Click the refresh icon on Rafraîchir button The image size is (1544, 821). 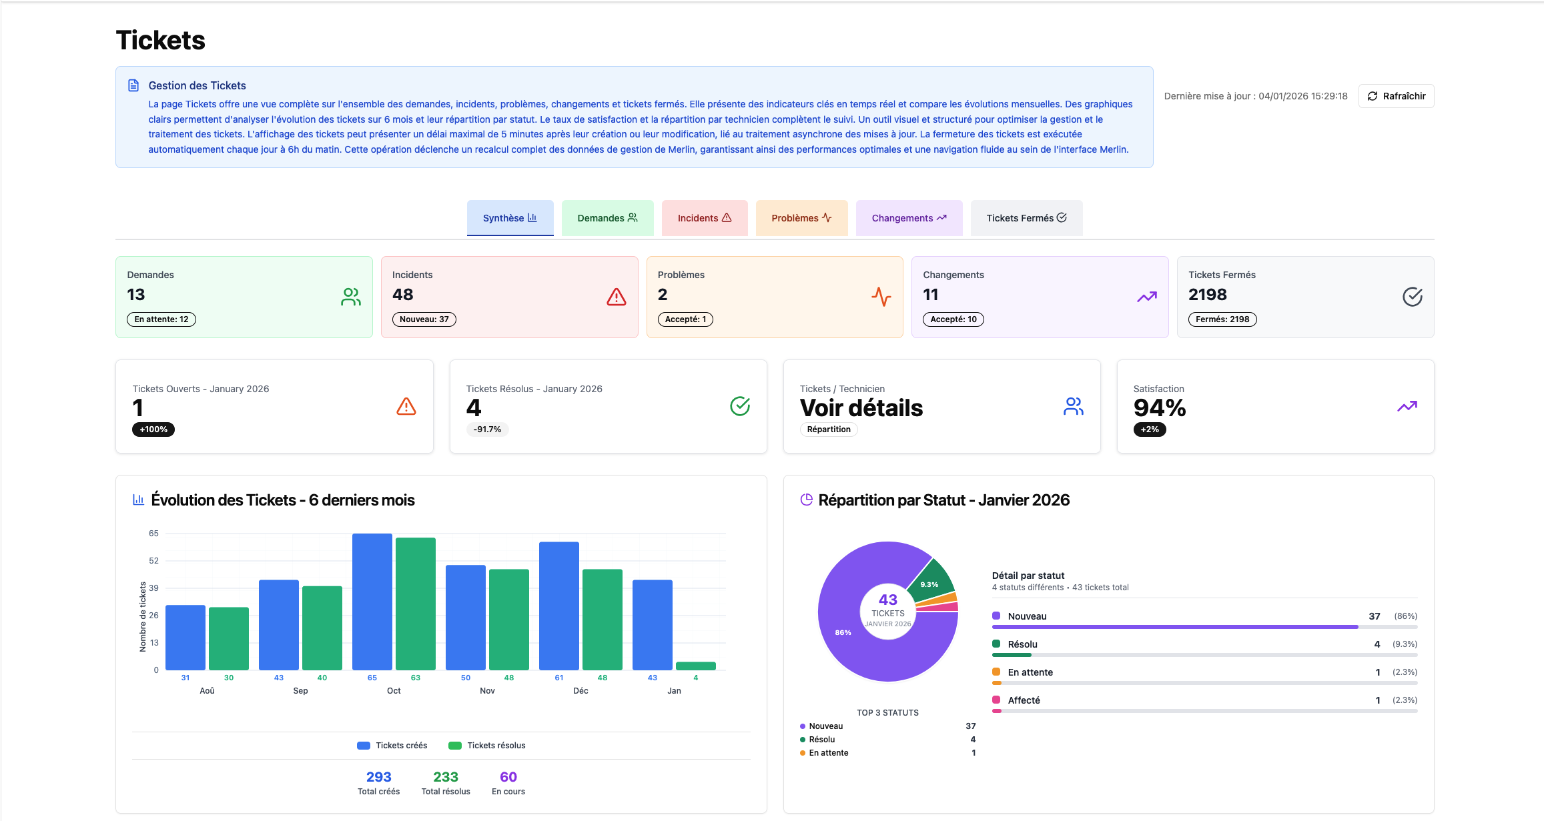pyautogui.click(x=1373, y=96)
